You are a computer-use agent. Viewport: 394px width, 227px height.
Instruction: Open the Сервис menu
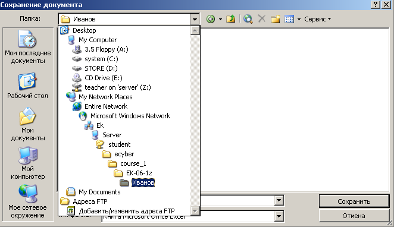tap(318, 19)
